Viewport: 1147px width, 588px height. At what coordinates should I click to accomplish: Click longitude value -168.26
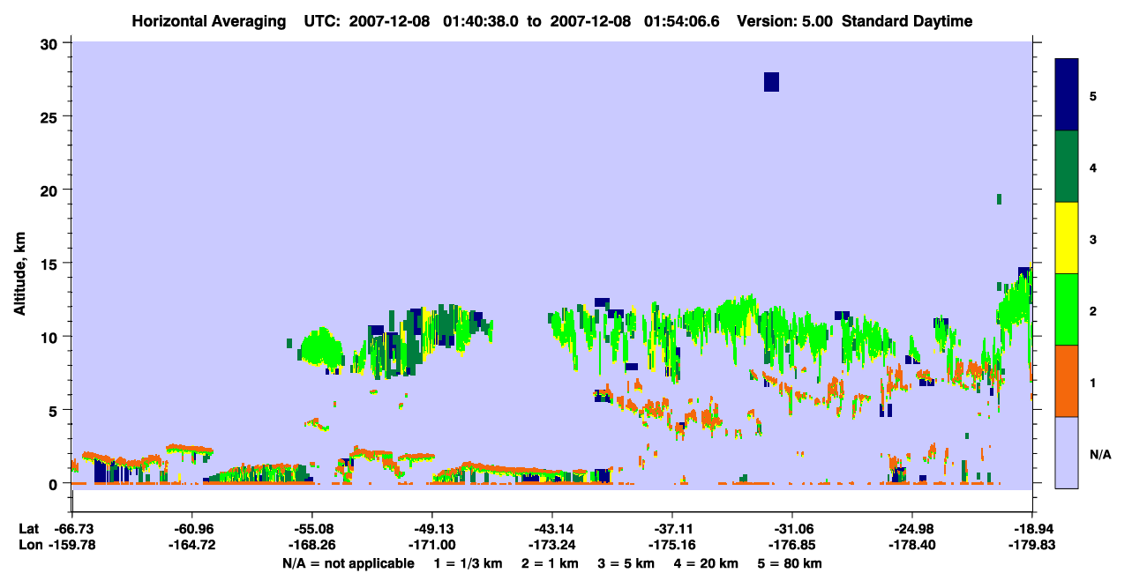[x=312, y=546]
